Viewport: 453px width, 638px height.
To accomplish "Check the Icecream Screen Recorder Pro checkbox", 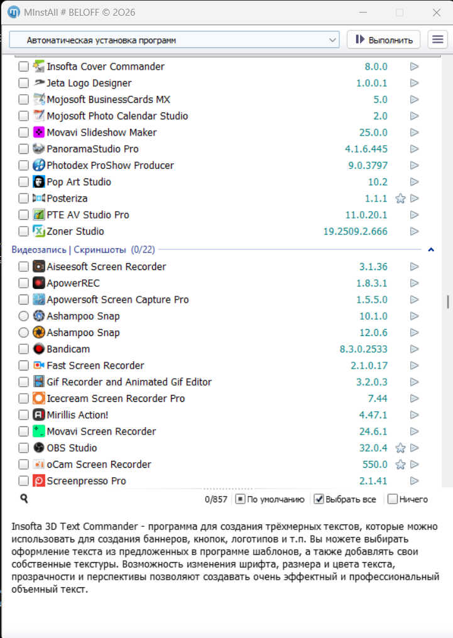I will [24, 398].
